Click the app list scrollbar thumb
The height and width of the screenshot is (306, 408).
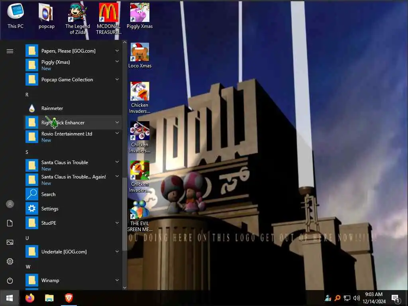[125, 214]
